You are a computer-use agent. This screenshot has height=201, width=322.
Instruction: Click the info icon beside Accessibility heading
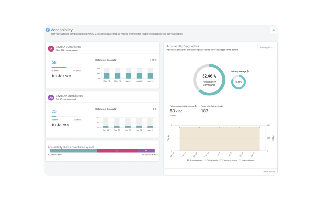(x=47, y=30)
